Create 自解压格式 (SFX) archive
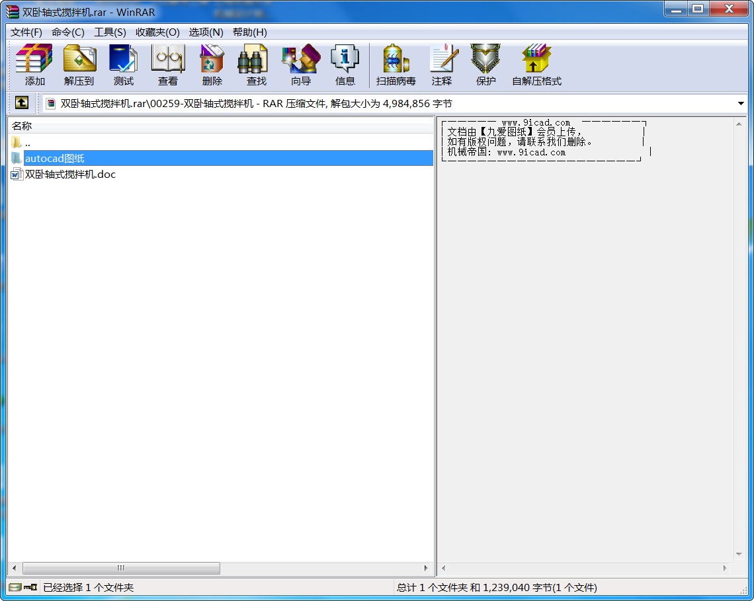The image size is (754, 601). coord(536,65)
